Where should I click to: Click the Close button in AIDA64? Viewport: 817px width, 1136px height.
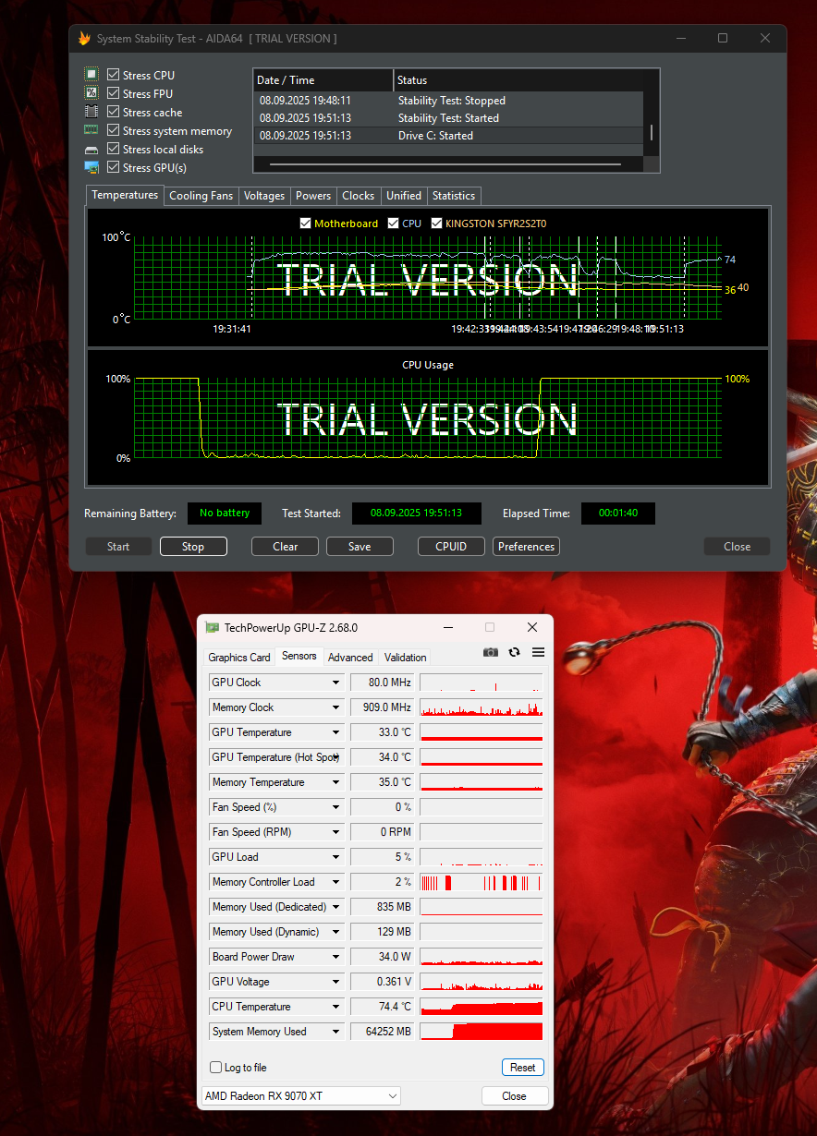(x=737, y=547)
